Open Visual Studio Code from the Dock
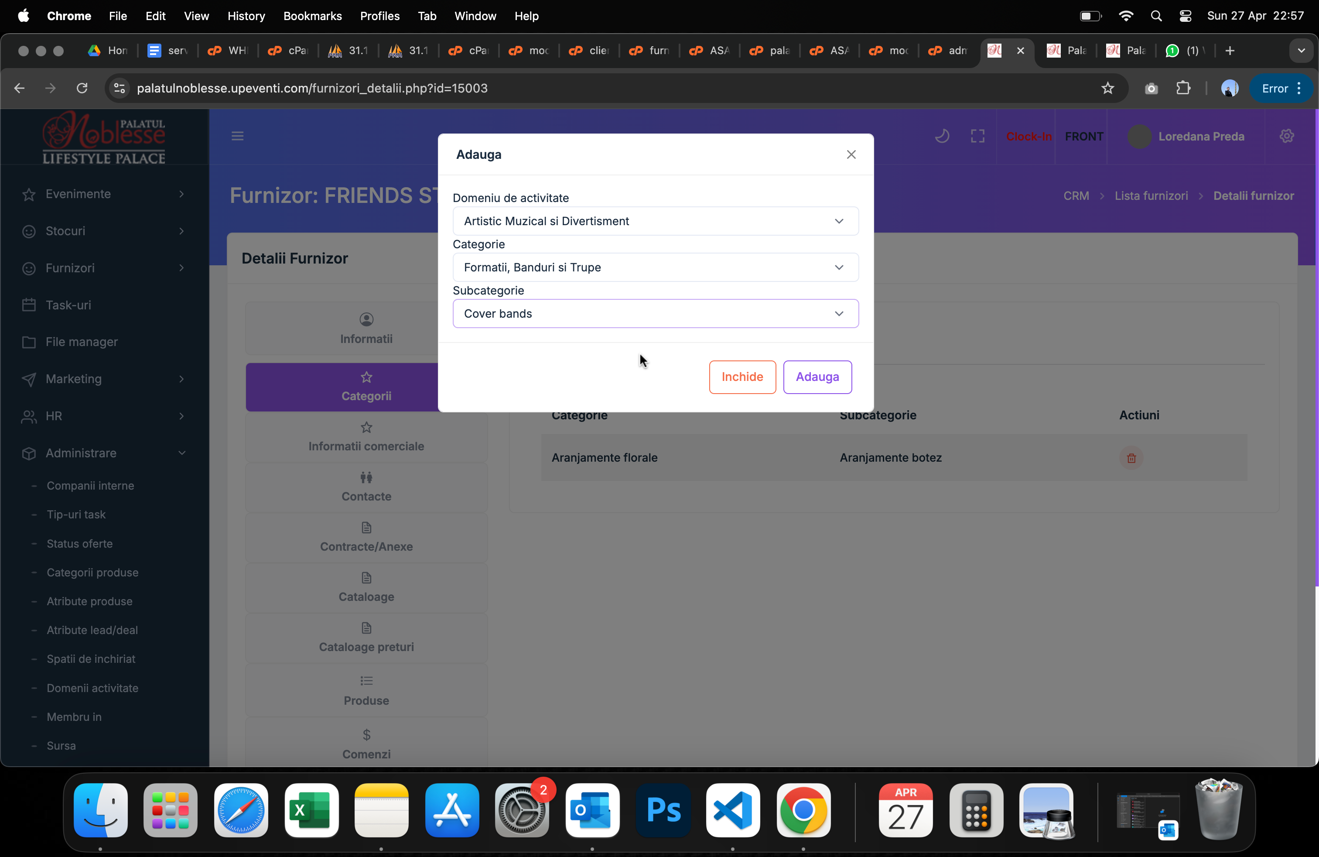 pos(733,810)
